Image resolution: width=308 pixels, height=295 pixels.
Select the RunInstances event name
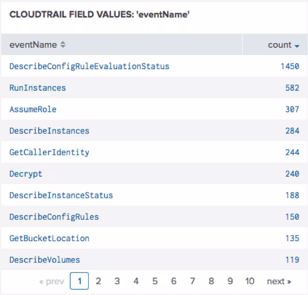37,88
